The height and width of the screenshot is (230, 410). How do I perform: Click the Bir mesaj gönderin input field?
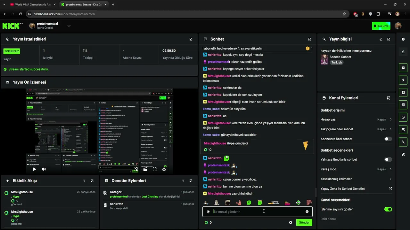point(258,212)
